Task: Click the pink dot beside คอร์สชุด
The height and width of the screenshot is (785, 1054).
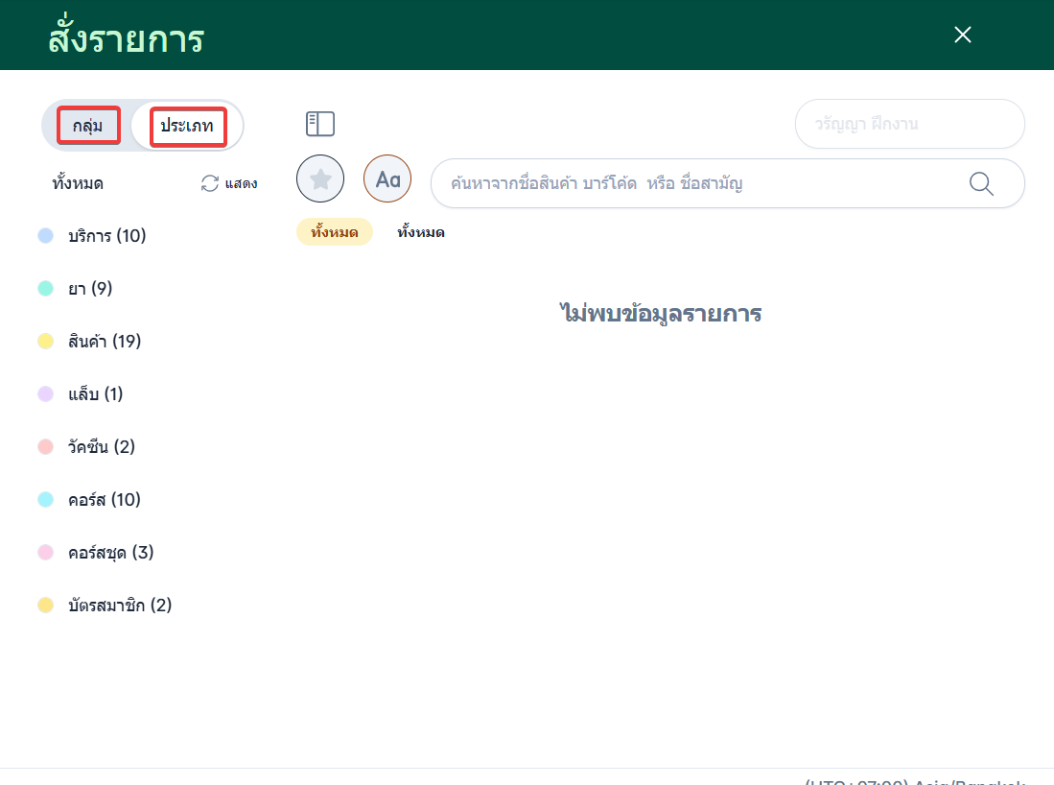Action: pyautogui.click(x=45, y=552)
